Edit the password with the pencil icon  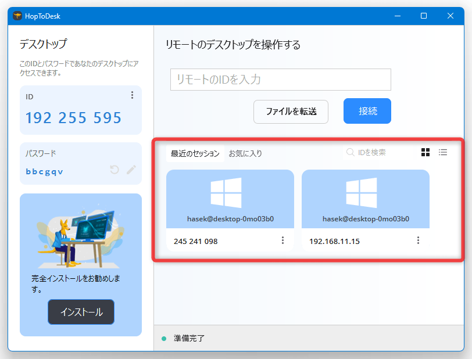(x=131, y=170)
